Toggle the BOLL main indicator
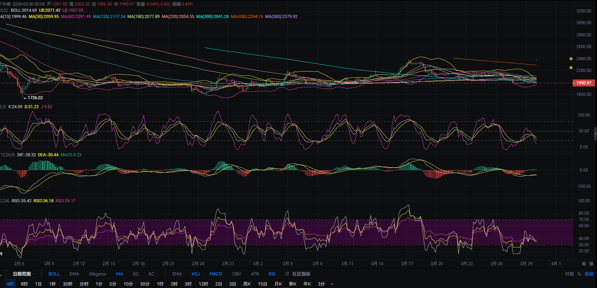This screenshot has width=597, height=288. click(54, 274)
